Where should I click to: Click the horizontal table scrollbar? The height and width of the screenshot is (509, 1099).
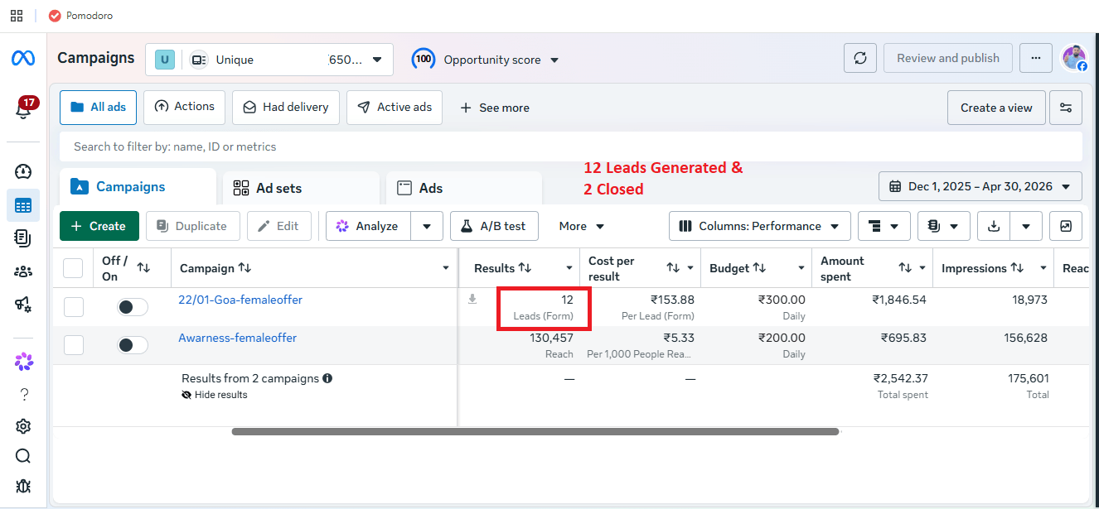coord(535,431)
